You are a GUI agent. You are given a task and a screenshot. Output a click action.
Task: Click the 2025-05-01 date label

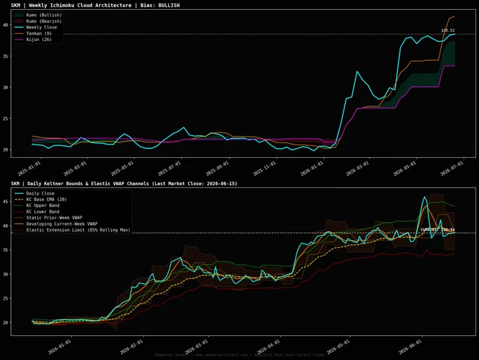(122, 168)
